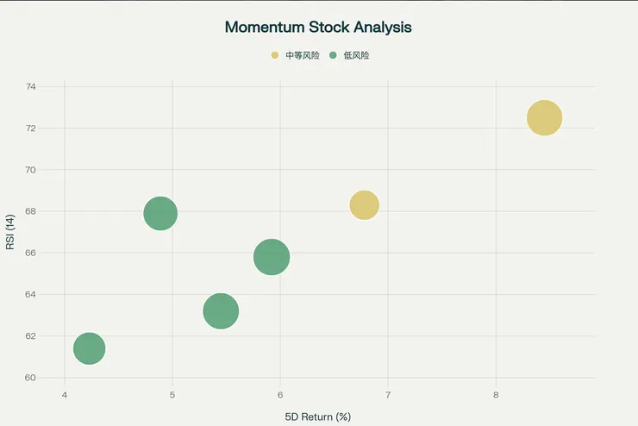This screenshot has height=426, width=638.
Task: Select the green bubble near RSI 66
Action: click(x=272, y=256)
